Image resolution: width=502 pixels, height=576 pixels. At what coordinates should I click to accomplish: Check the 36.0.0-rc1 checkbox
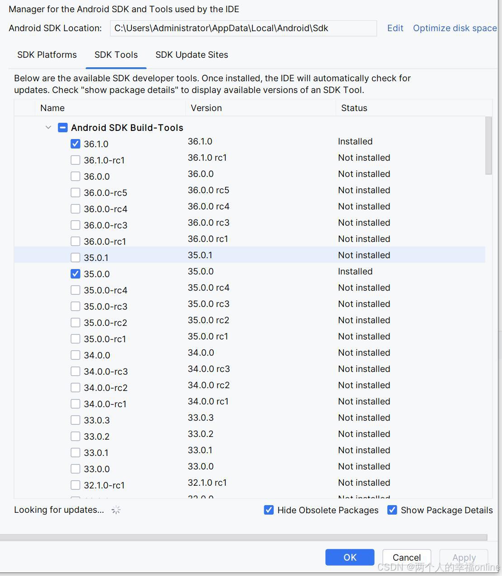coord(75,242)
